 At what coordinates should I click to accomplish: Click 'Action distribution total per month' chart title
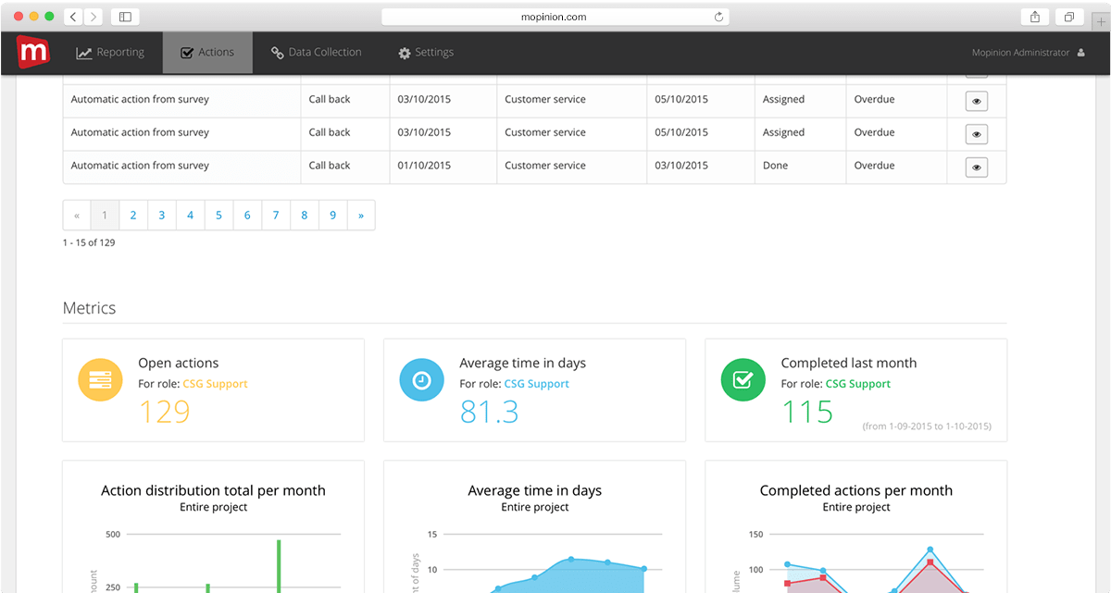point(213,490)
